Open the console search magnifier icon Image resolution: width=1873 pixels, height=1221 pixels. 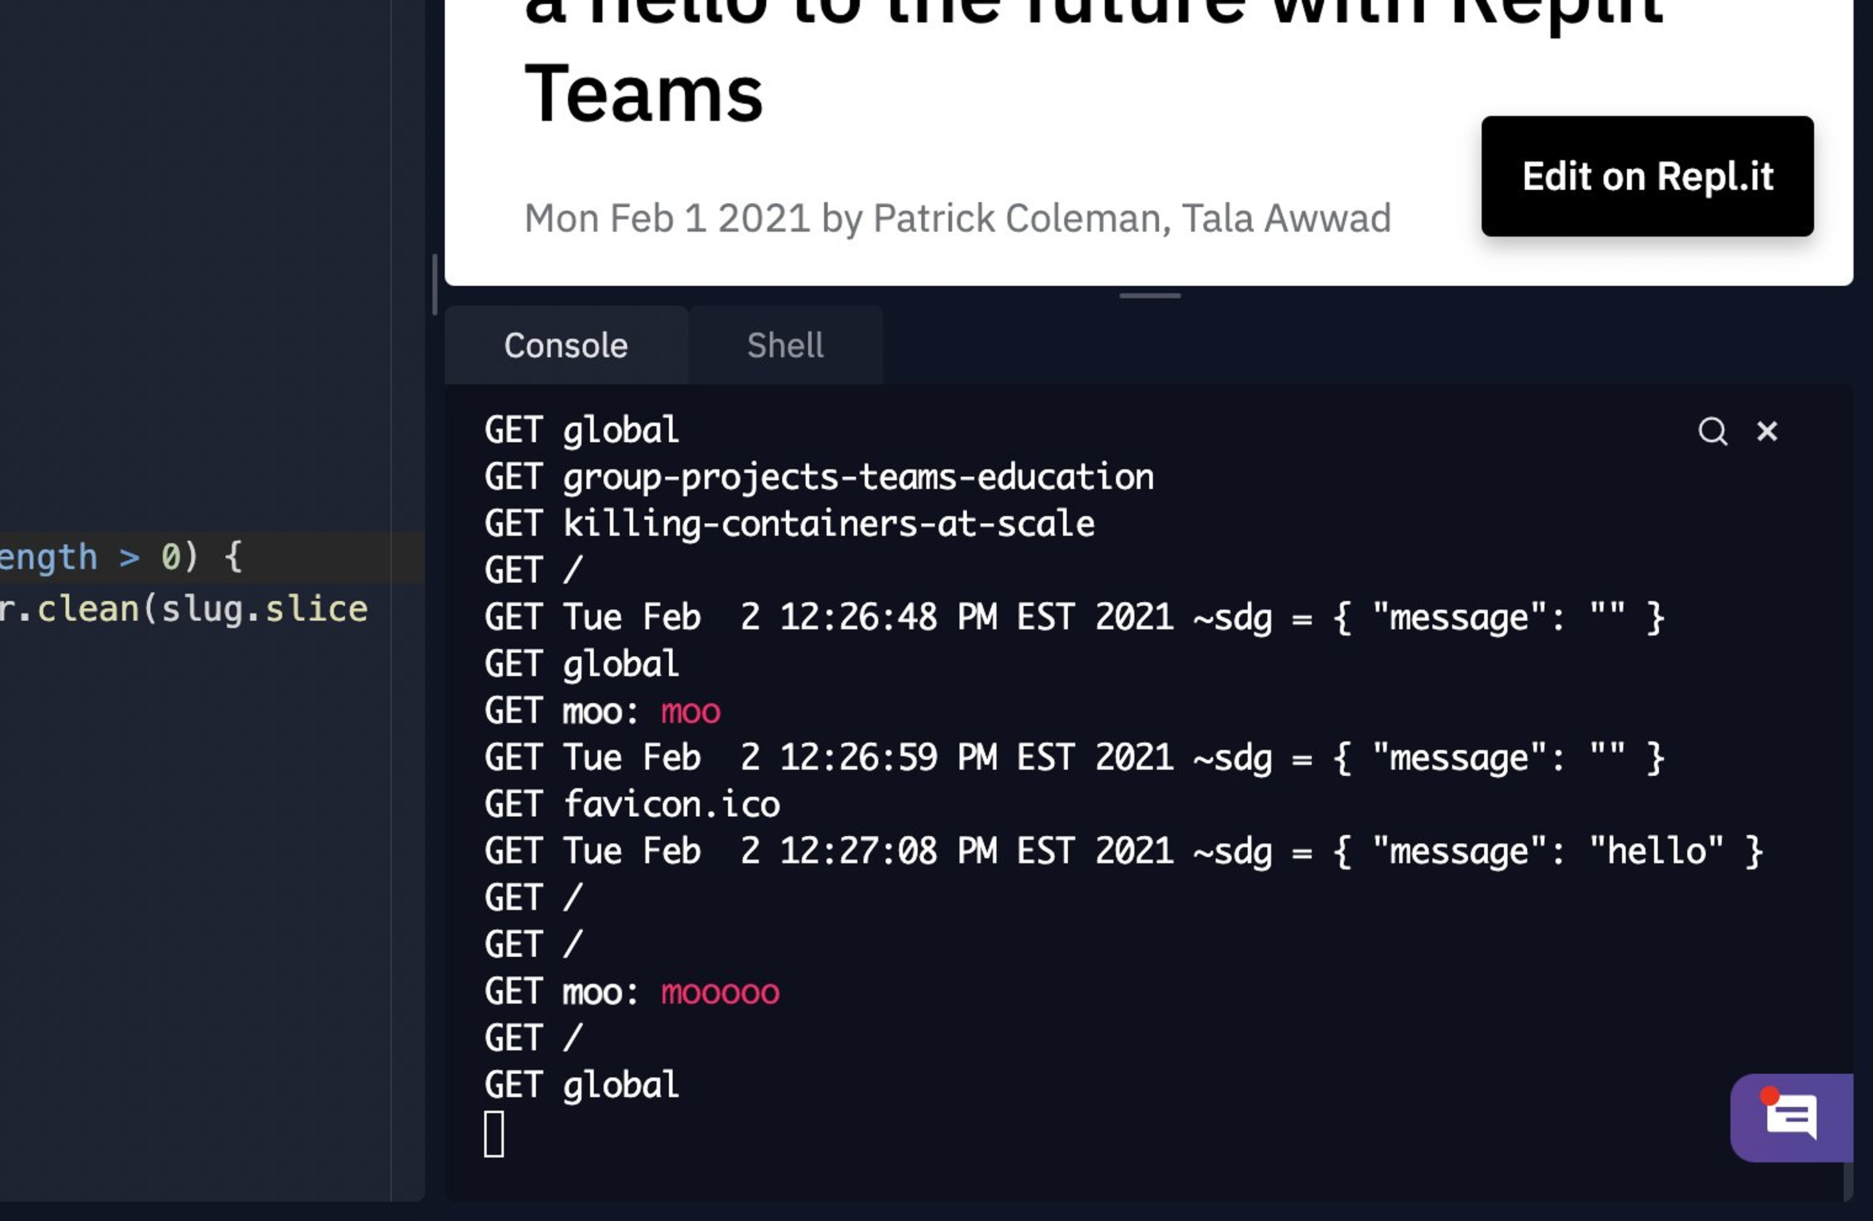[1713, 431]
